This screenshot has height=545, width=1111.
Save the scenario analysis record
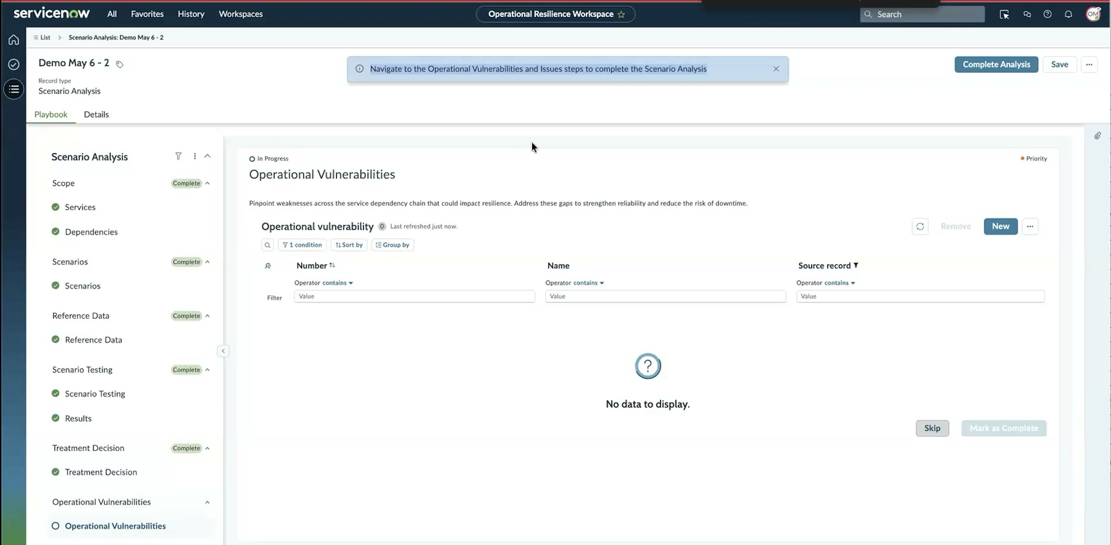(1059, 64)
